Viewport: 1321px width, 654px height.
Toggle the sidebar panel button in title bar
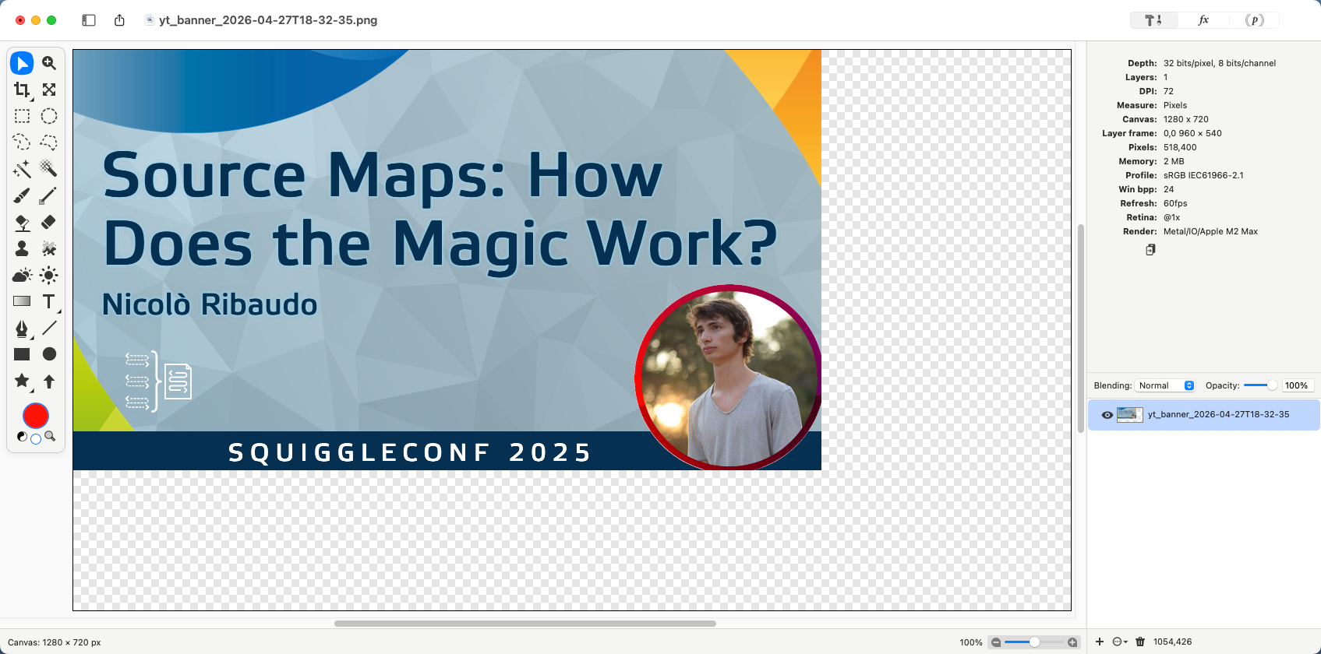[x=89, y=20]
